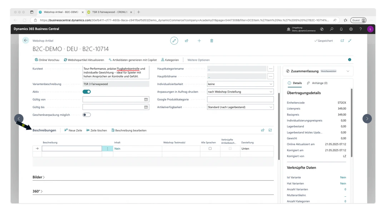Open Weitere Optionen menu

(x=198, y=60)
